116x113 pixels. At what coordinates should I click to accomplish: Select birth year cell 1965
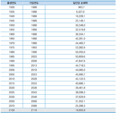tap(12, 38)
